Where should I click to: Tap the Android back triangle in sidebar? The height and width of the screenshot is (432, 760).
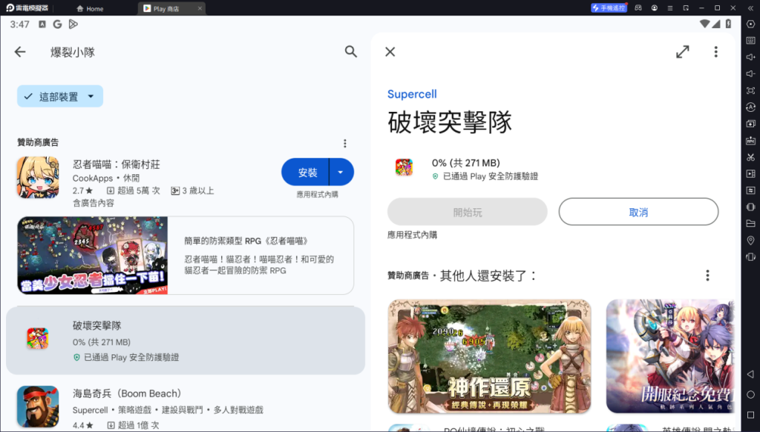pos(751,374)
